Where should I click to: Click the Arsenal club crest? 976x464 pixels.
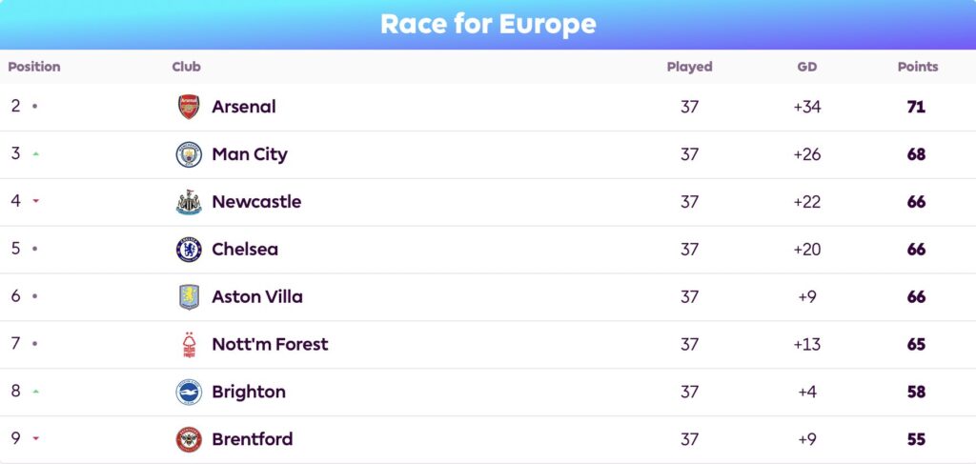tap(189, 107)
